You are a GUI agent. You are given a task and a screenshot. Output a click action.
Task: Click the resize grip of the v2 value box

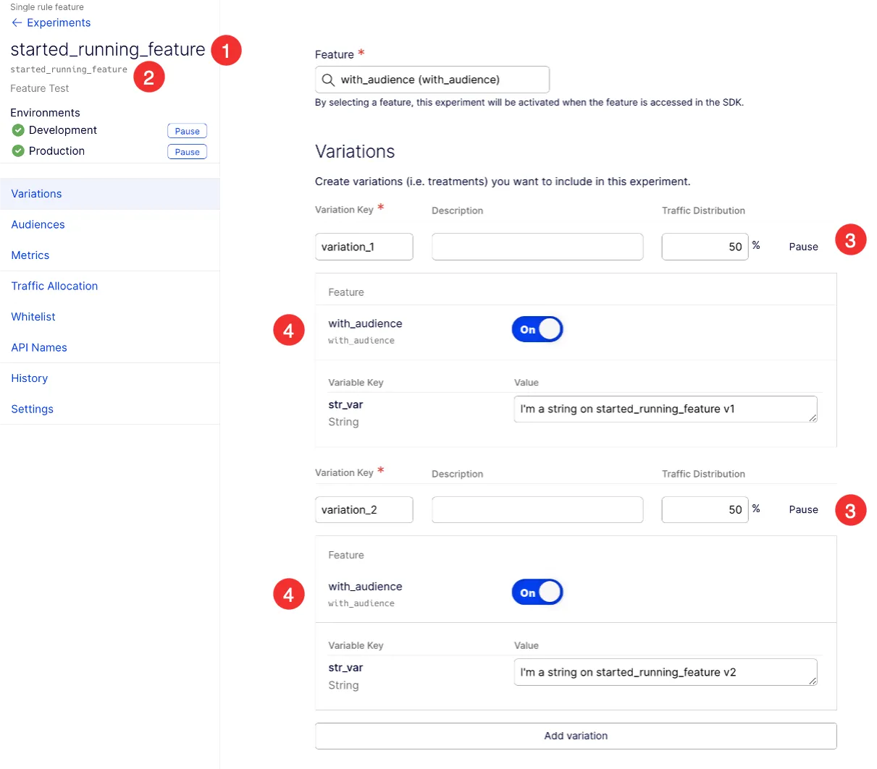(x=813, y=681)
